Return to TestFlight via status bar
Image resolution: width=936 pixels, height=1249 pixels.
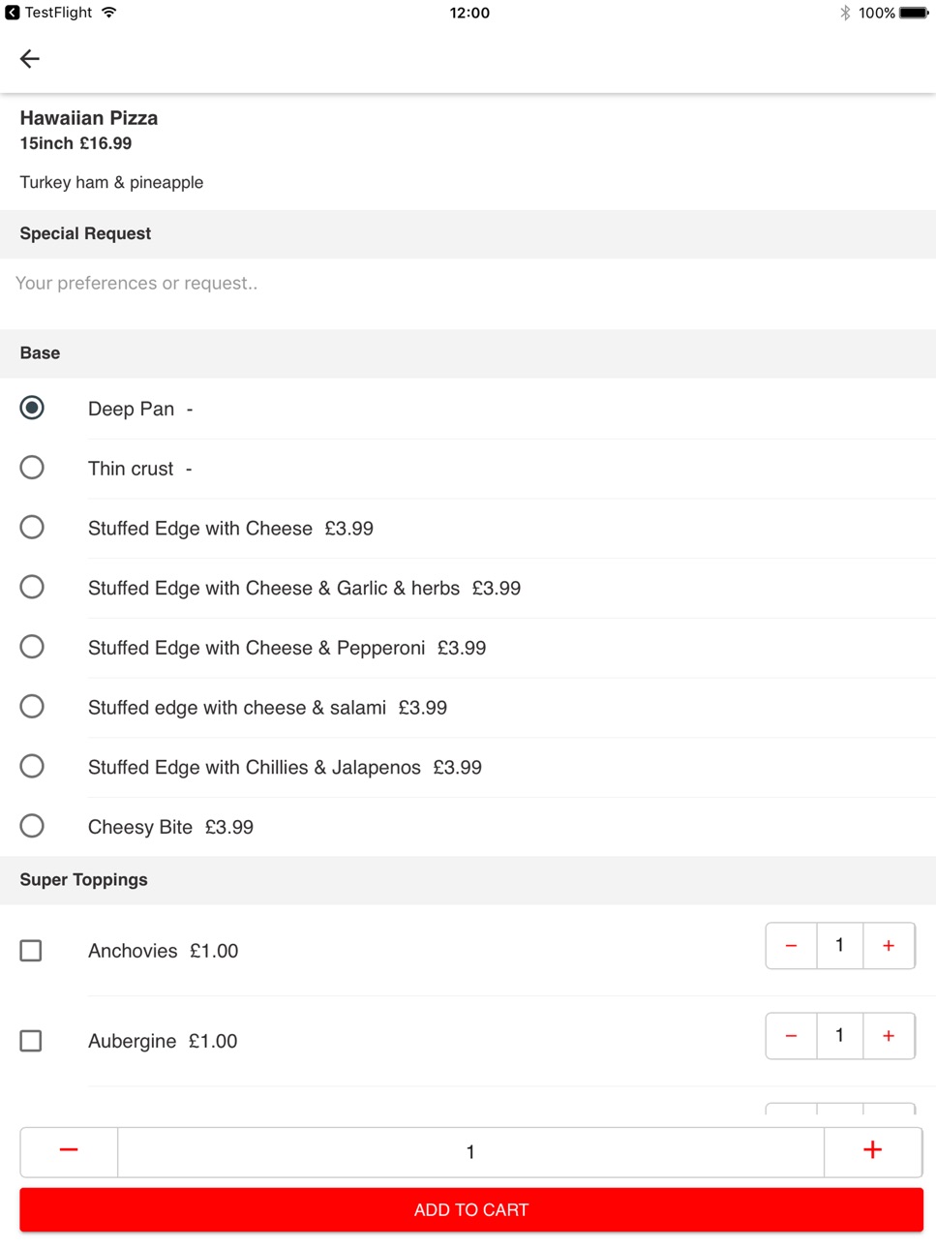tap(48, 13)
